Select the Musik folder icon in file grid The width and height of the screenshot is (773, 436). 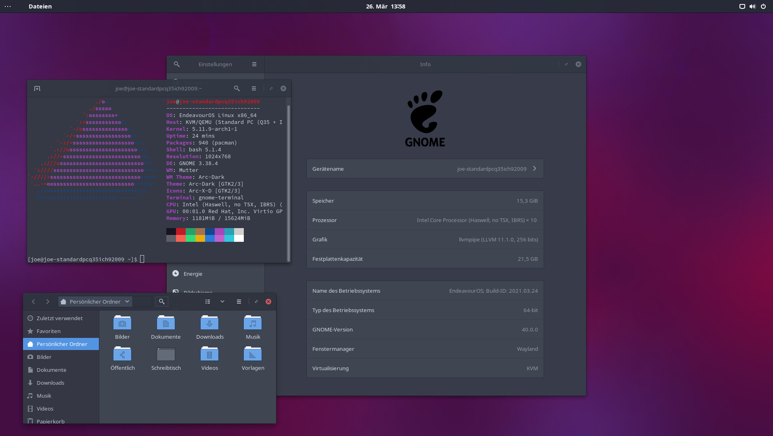pos(253,323)
